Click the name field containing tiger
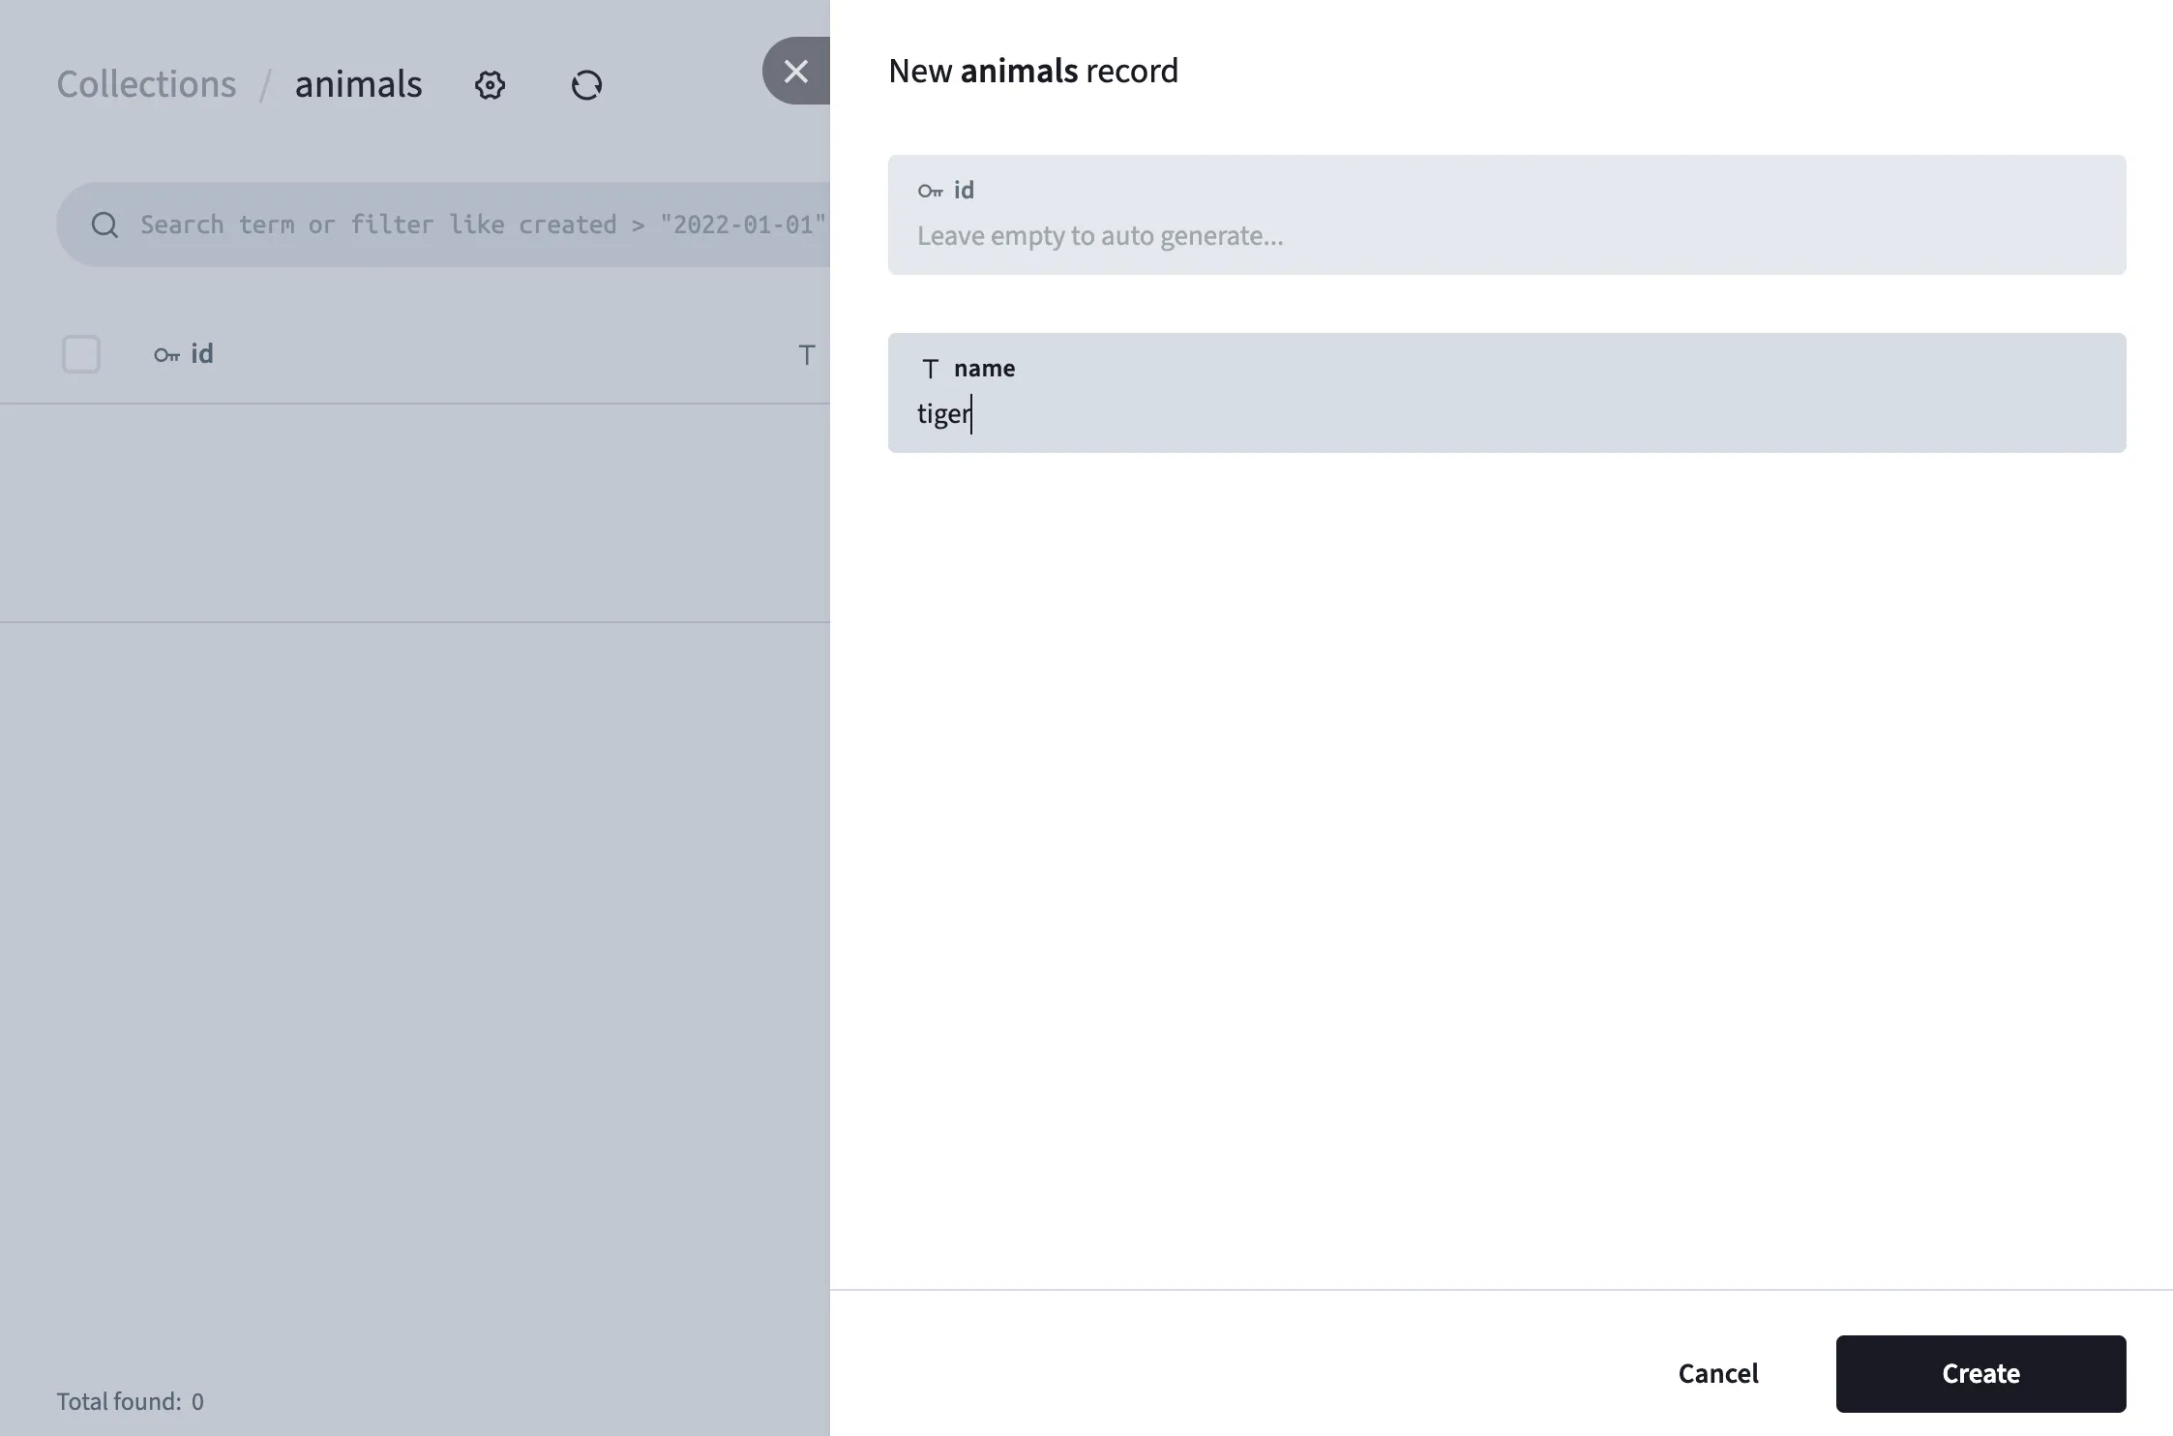The height and width of the screenshot is (1436, 2173). point(1505,414)
